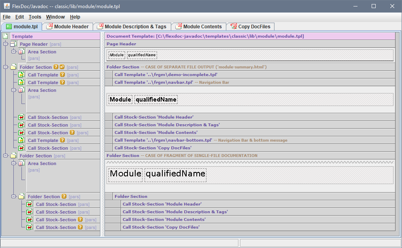Click the return-arrow icon beside first Folder Section
Viewport: 402px width, 248px height.
(x=62, y=67)
